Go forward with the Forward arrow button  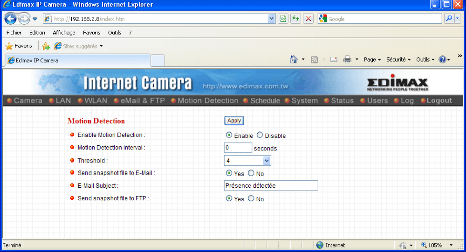[24, 19]
